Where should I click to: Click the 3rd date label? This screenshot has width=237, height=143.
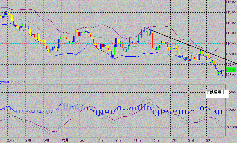pos(82,140)
